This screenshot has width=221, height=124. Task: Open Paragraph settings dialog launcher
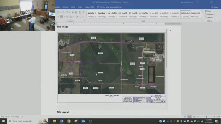pos(85,21)
